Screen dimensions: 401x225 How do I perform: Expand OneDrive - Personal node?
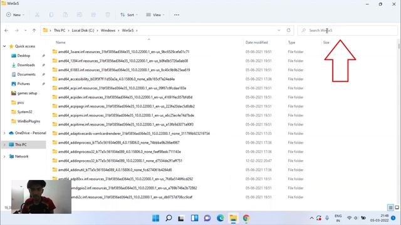(4, 133)
